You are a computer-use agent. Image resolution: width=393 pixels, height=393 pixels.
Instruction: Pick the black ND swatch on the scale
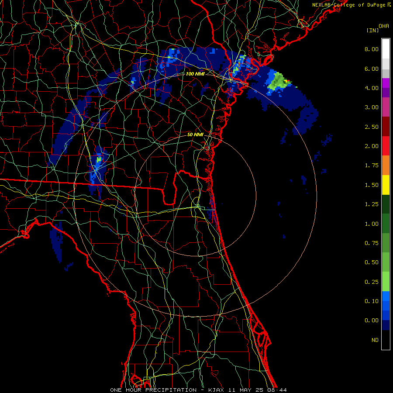click(386, 340)
